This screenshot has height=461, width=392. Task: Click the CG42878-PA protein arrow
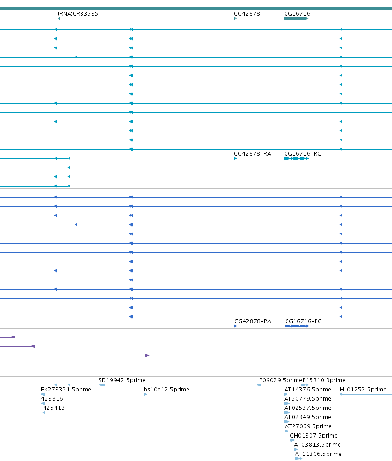point(235,326)
